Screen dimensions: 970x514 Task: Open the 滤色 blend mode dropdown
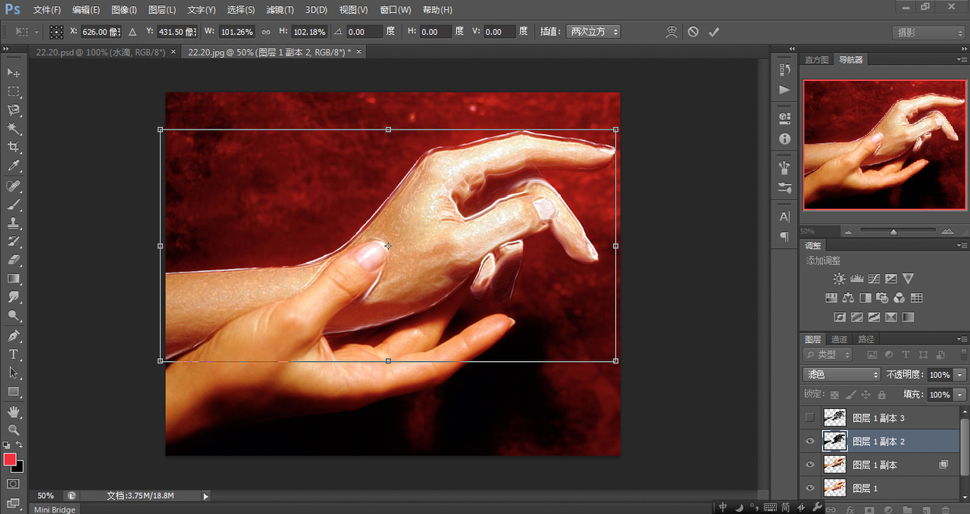[x=841, y=375]
